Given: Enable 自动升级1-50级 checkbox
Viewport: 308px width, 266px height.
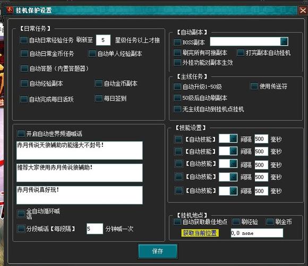Looking at the screenshot, I should pos(177,87).
